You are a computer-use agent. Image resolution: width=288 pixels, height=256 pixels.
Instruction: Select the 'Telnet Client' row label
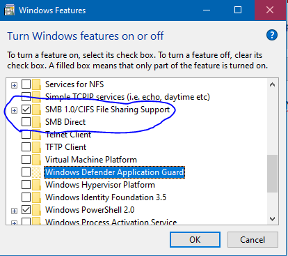point(68,135)
